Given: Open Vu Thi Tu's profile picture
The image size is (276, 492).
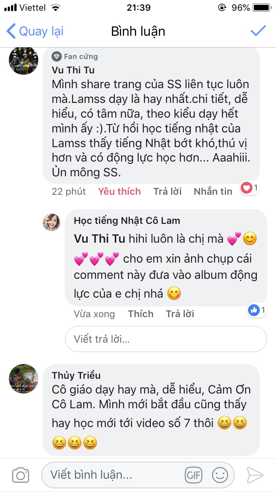Looking at the screenshot, I should tap(24, 60).
